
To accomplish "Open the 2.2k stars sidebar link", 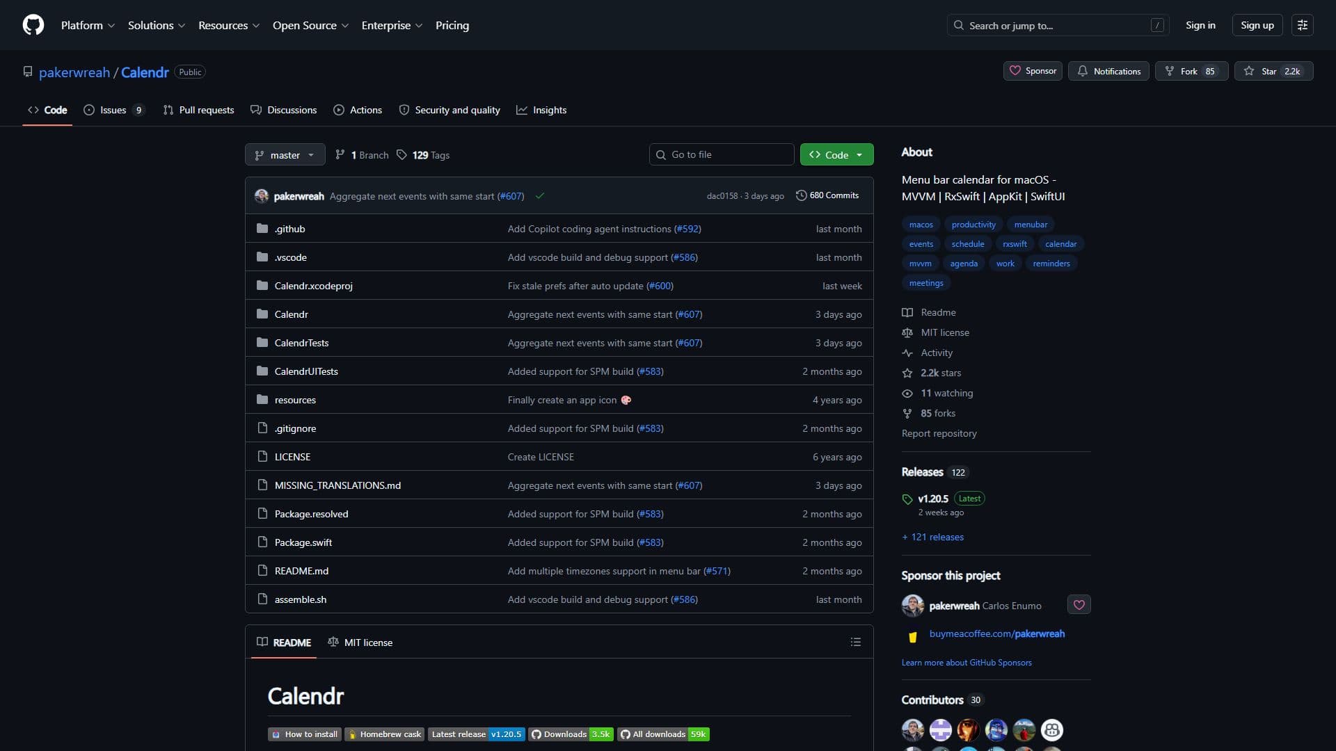I will [x=932, y=373].
